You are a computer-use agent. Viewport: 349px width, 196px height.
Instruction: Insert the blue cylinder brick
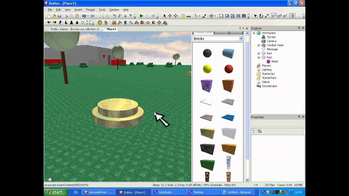coord(228,53)
